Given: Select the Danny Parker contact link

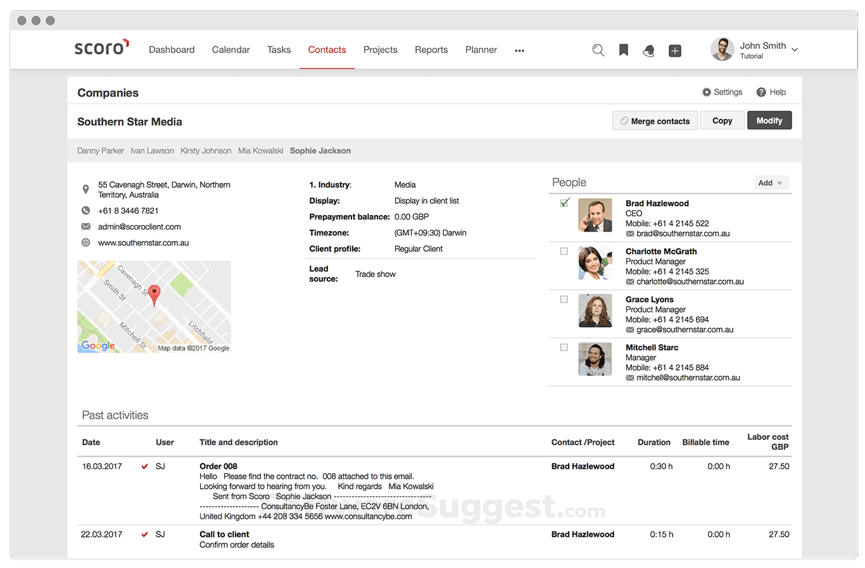Looking at the screenshot, I should pos(100,151).
